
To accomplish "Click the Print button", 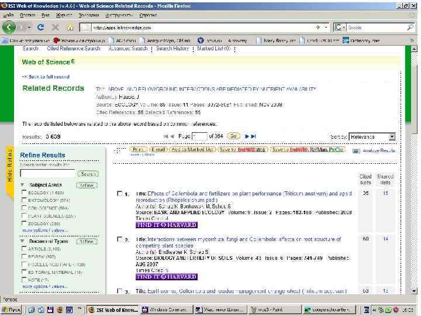I will tap(138, 149).
